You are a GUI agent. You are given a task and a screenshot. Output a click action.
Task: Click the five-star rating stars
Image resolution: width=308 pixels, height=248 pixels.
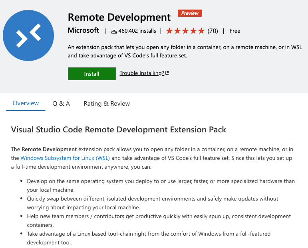185,31
